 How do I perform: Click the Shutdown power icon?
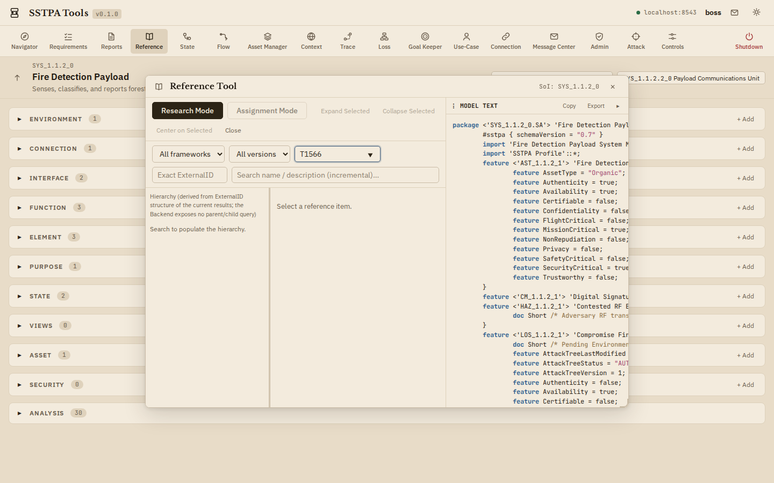coord(749,36)
